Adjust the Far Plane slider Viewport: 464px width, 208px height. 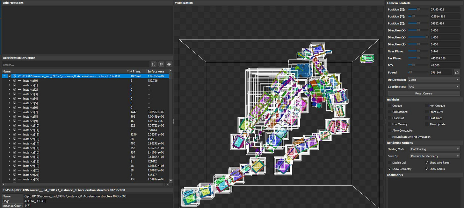coord(418,59)
